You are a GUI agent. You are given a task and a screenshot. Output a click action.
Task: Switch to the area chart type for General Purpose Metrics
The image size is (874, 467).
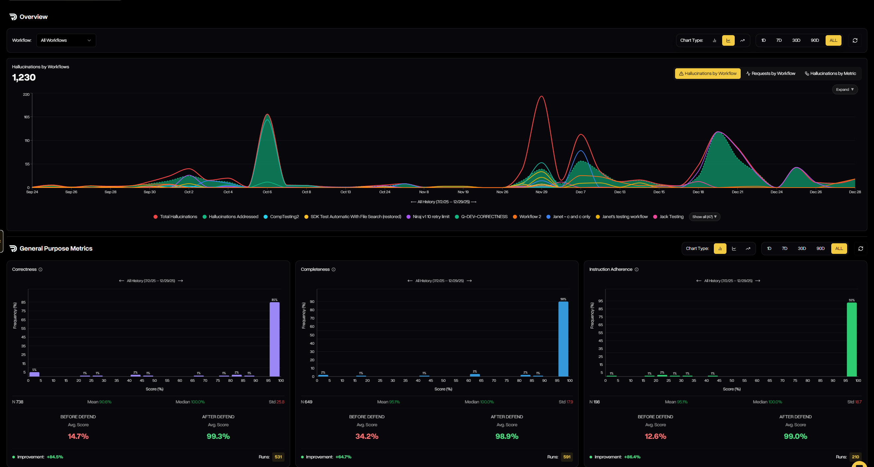click(734, 248)
